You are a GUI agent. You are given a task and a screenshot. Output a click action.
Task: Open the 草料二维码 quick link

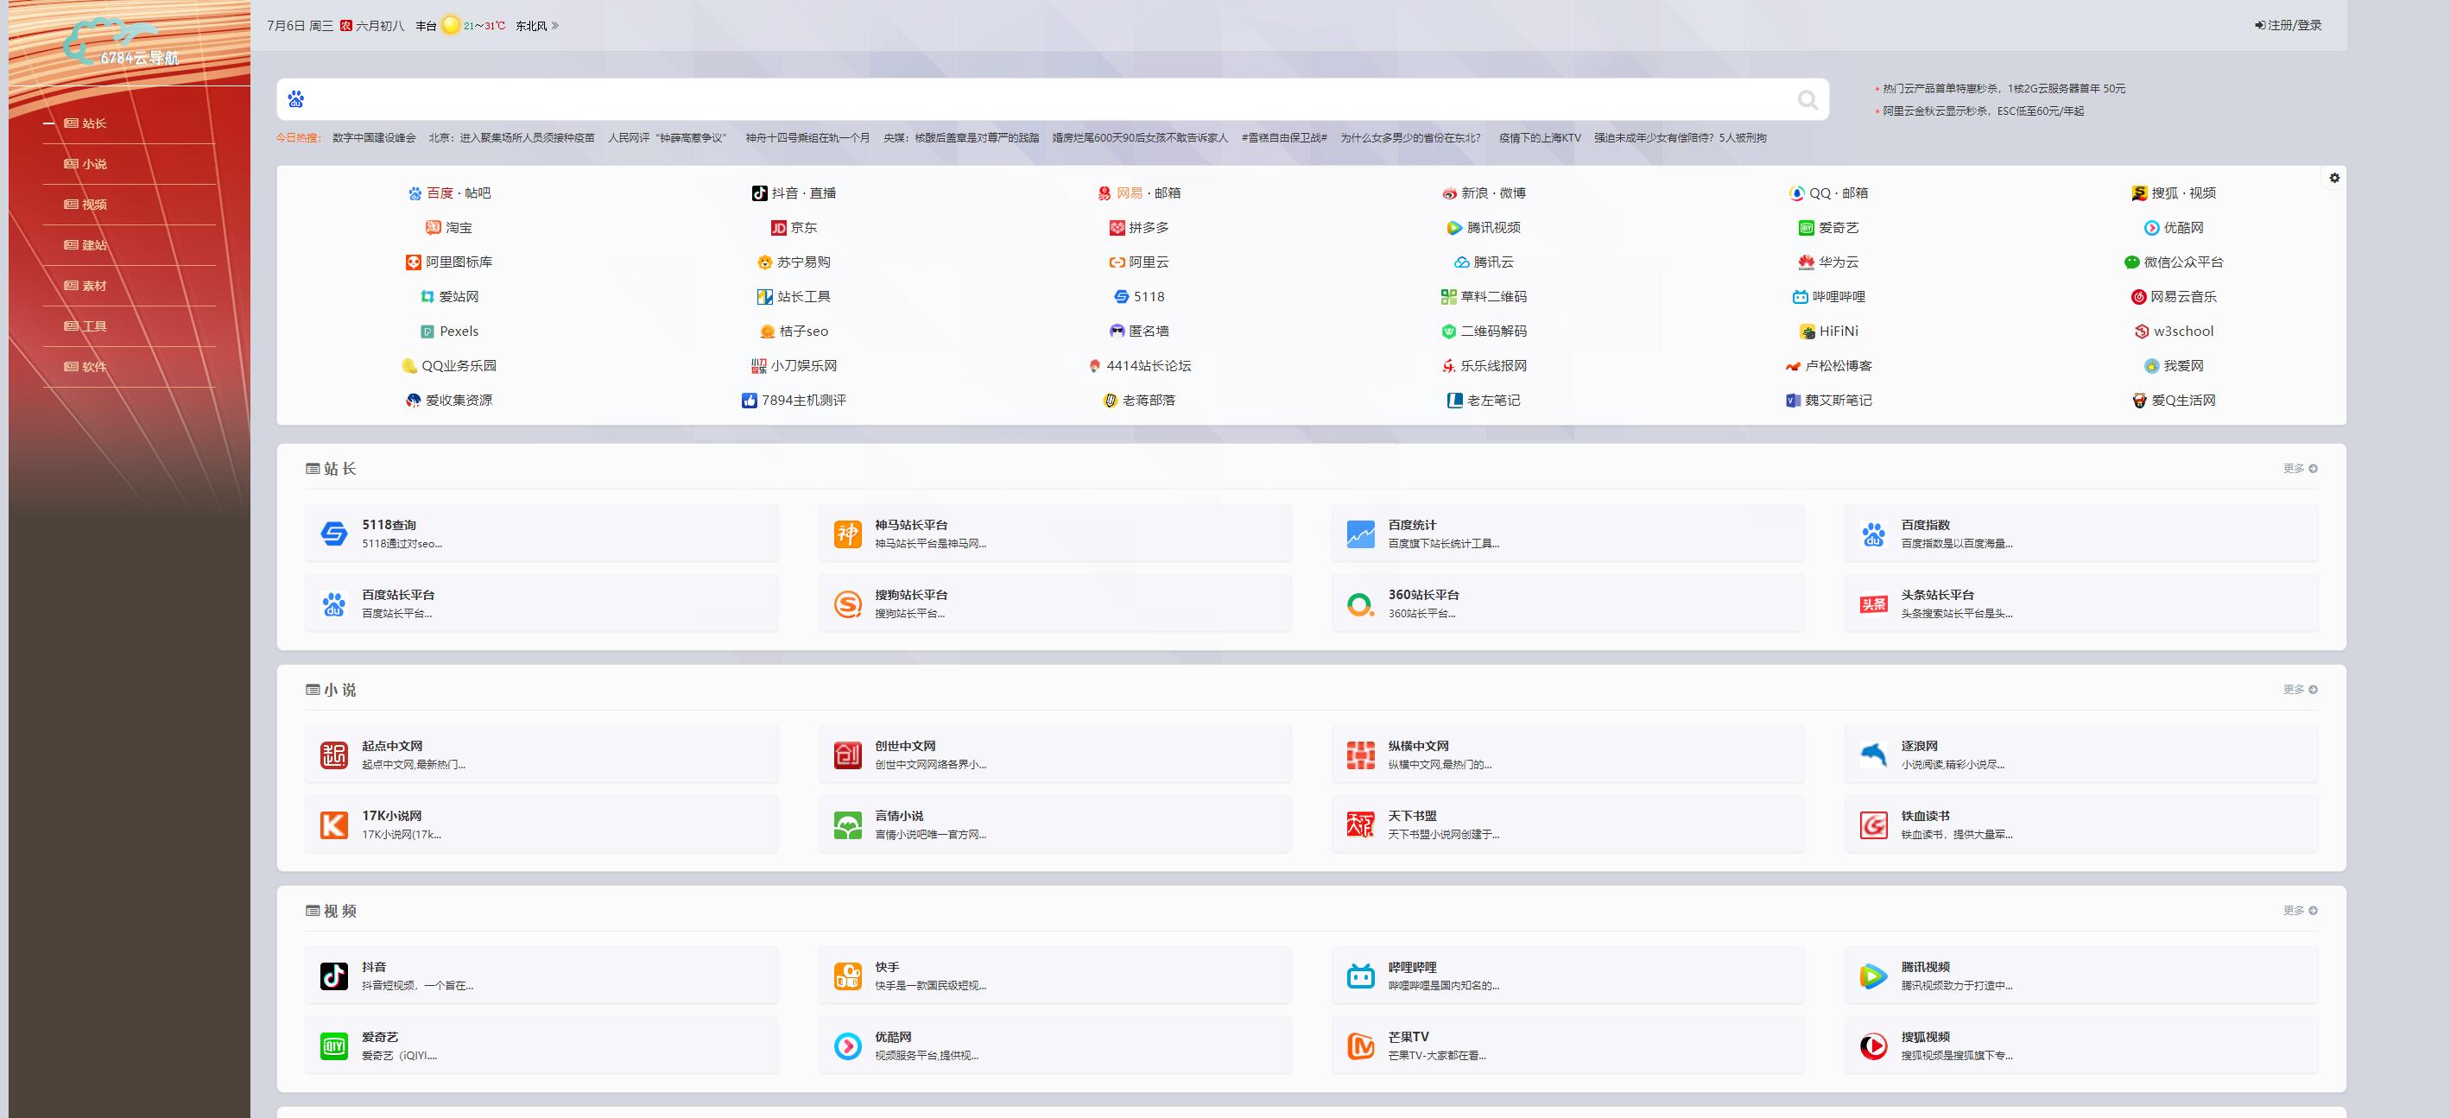tap(1484, 297)
